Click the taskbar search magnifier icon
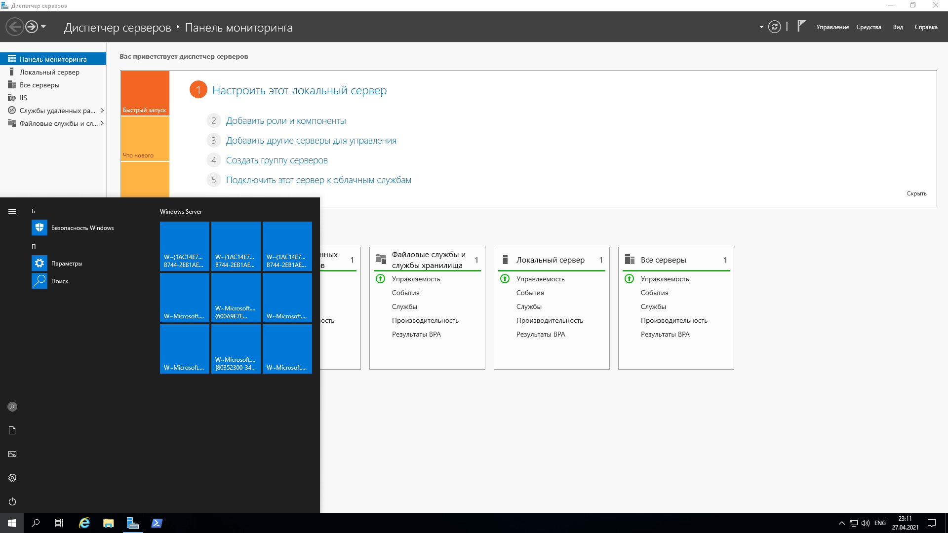Viewport: 948px width, 533px height. pyautogui.click(x=36, y=523)
